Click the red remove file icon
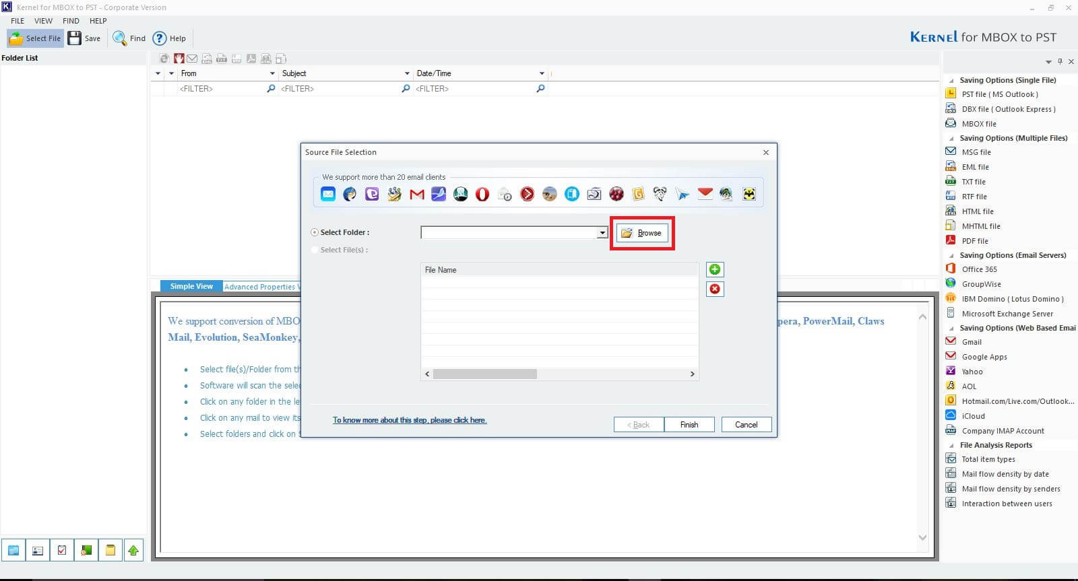1078x581 pixels. pyautogui.click(x=715, y=289)
